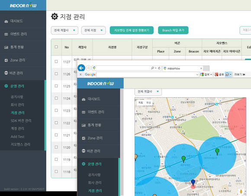Click the 운영 관리 gear icon in the front browser sidebar
The image size is (251, 196).
84,164
